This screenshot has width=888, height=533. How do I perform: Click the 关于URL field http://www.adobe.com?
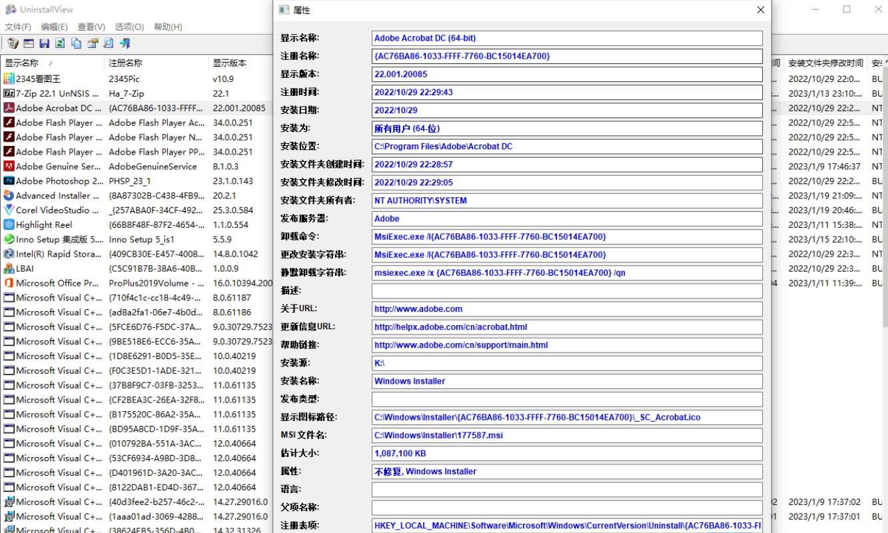point(567,308)
